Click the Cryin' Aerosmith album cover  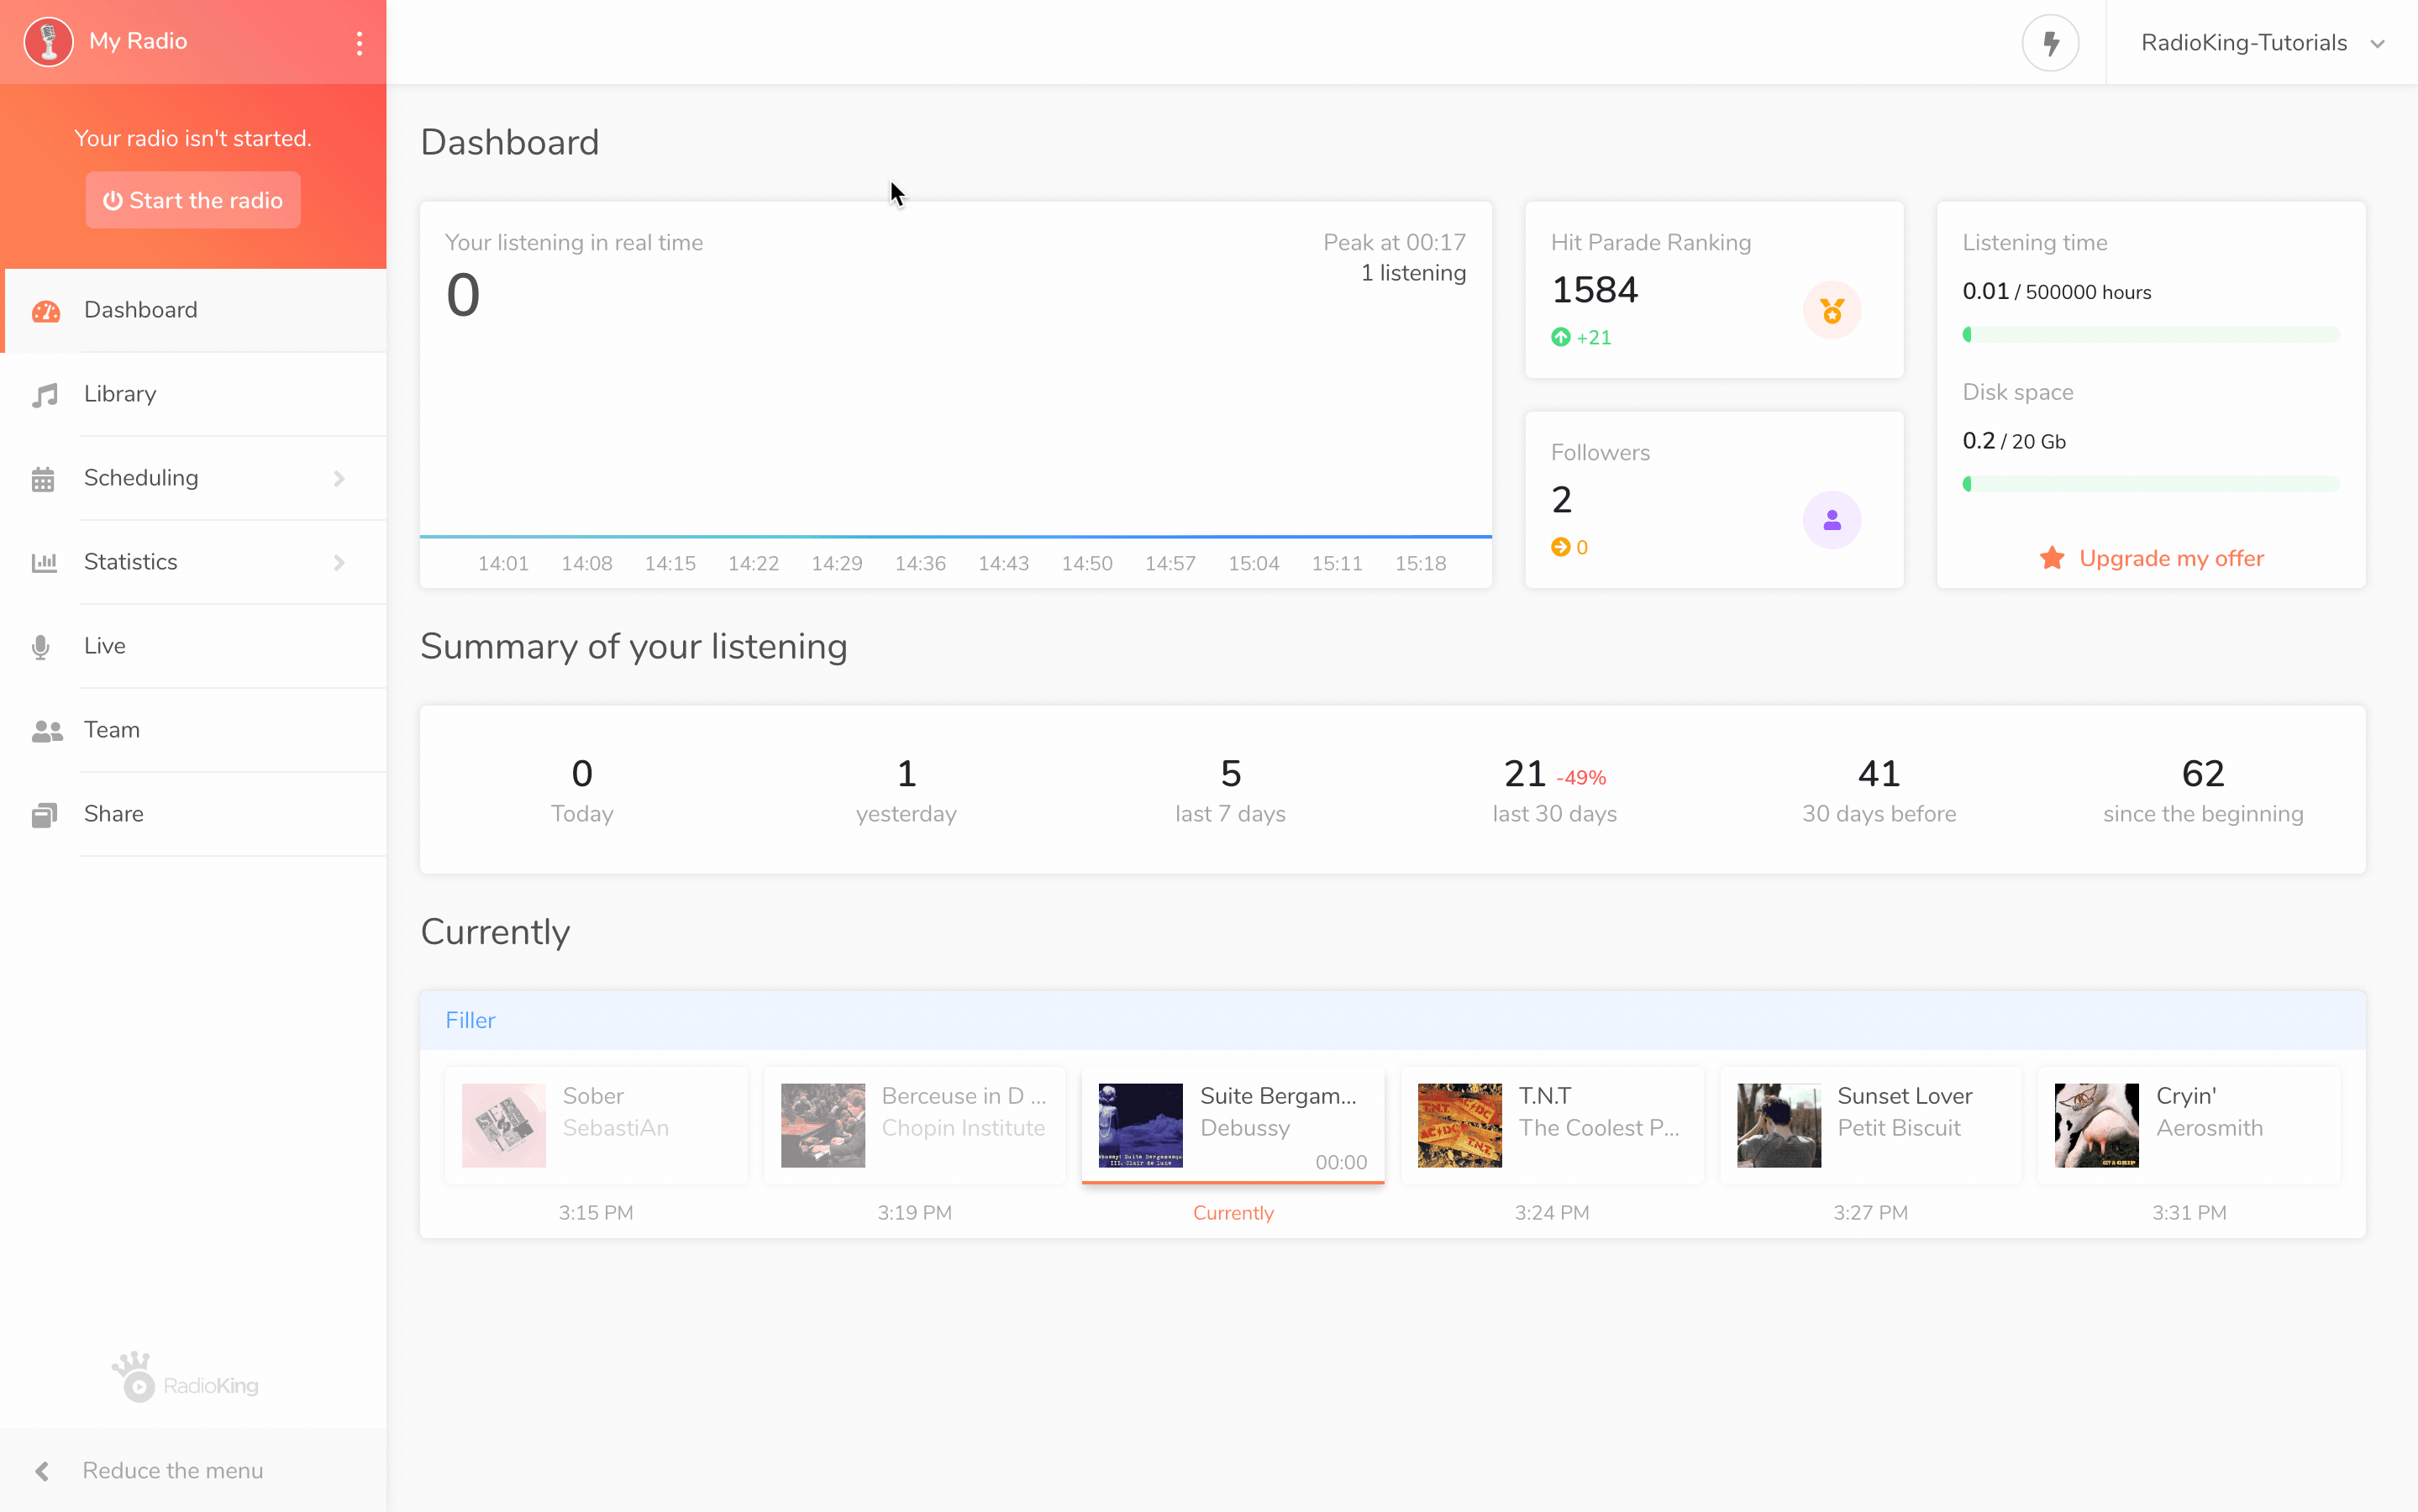coord(2097,1126)
